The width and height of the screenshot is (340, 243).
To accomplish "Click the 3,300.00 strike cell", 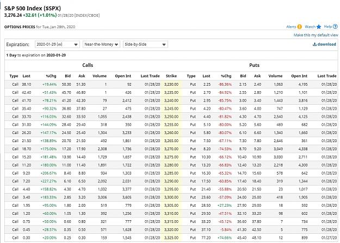I will point(171,197).
